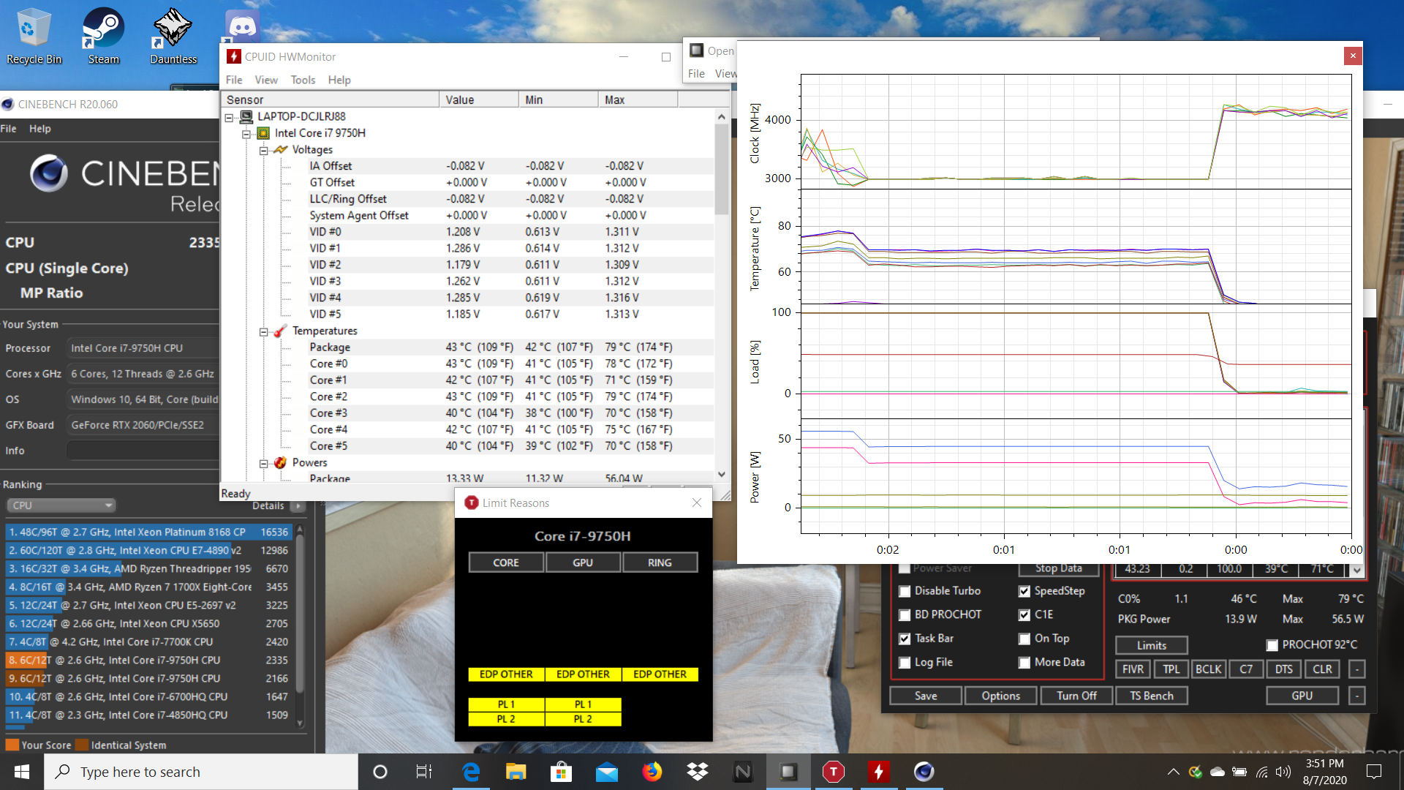The height and width of the screenshot is (790, 1404).
Task: Click the Temperatures thermometer icon
Action: tap(281, 331)
